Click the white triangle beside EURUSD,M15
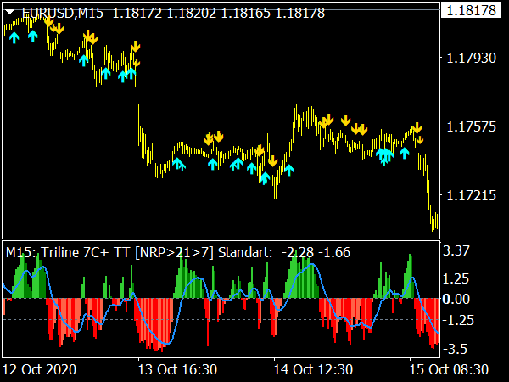509x382 pixels. coord(10,13)
